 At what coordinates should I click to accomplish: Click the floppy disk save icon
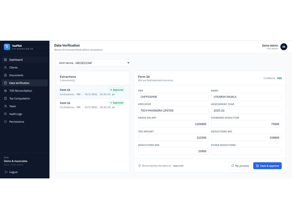[x=257, y=166]
